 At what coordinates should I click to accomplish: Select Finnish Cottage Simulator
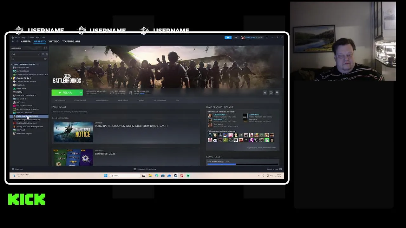pos(27,109)
